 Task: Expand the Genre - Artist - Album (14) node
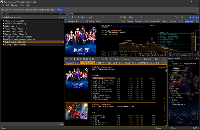[x=2, y=29]
